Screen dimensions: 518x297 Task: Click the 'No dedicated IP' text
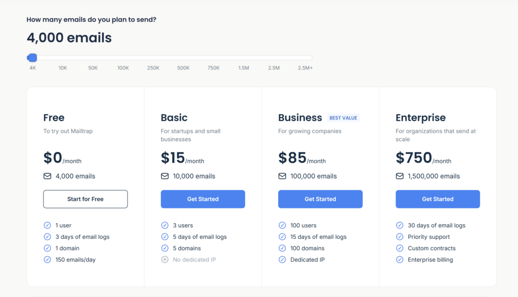coord(194,260)
